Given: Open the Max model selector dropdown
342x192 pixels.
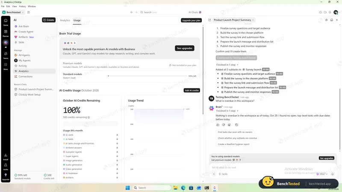Looking at the screenshot, I should (322, 174).
